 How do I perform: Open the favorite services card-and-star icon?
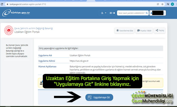[x=112, y=13]
